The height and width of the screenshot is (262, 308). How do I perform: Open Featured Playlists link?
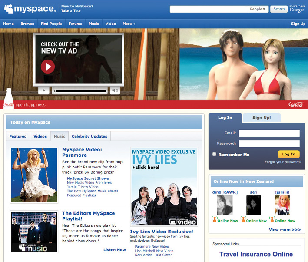click(x=81, y=195)
